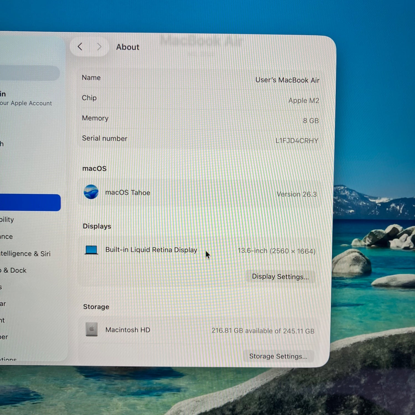This screenshot has height=415, width=415.
Task: Click the "Serial number" row label
Action: pos(105,138)
